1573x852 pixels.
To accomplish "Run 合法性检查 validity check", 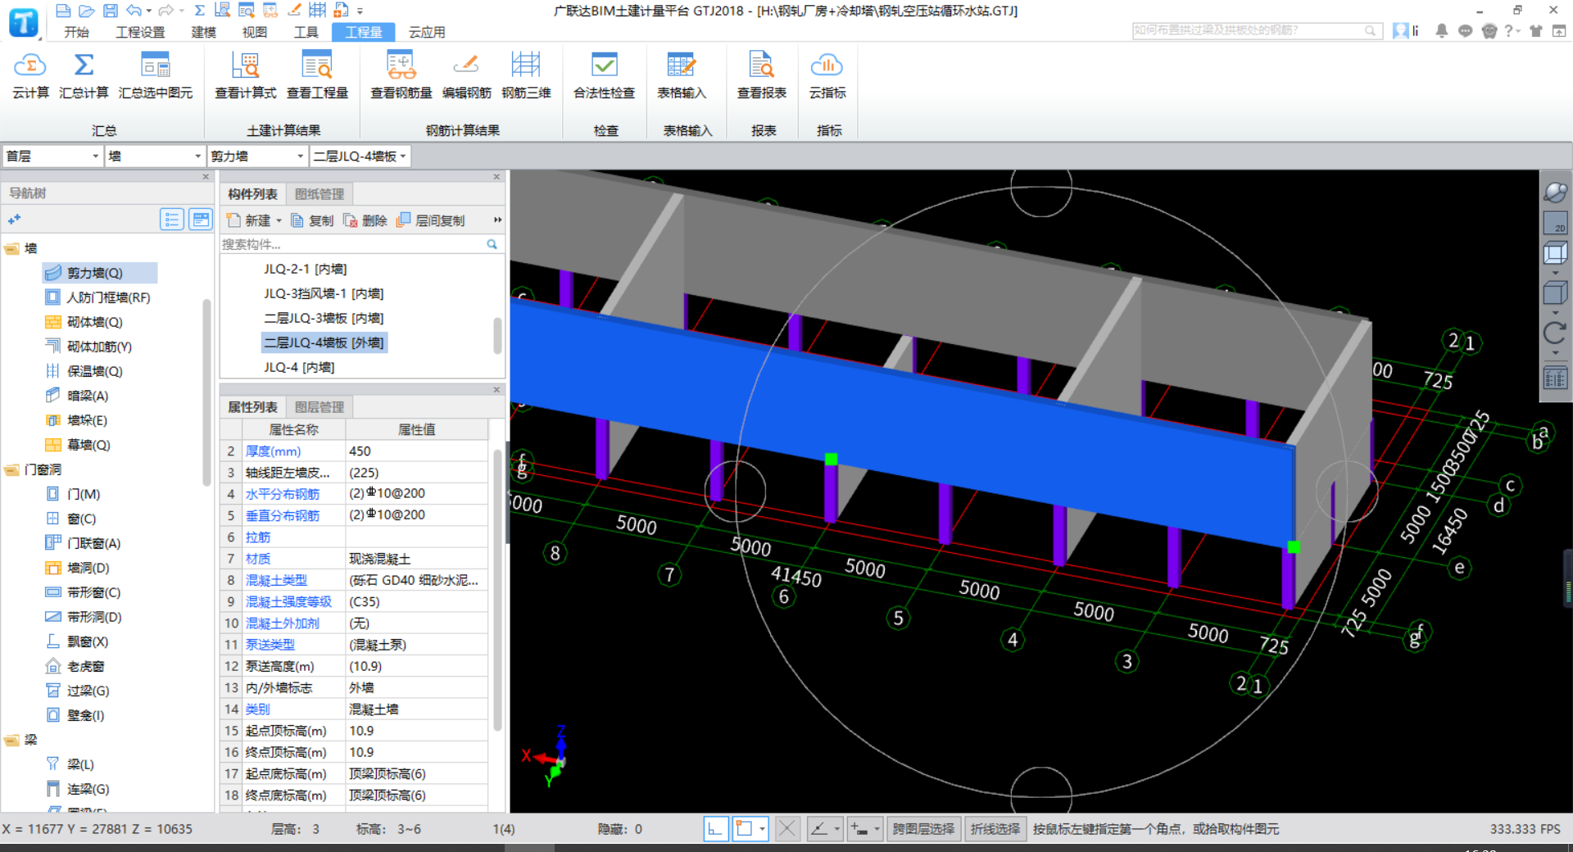I will (604, 75).
